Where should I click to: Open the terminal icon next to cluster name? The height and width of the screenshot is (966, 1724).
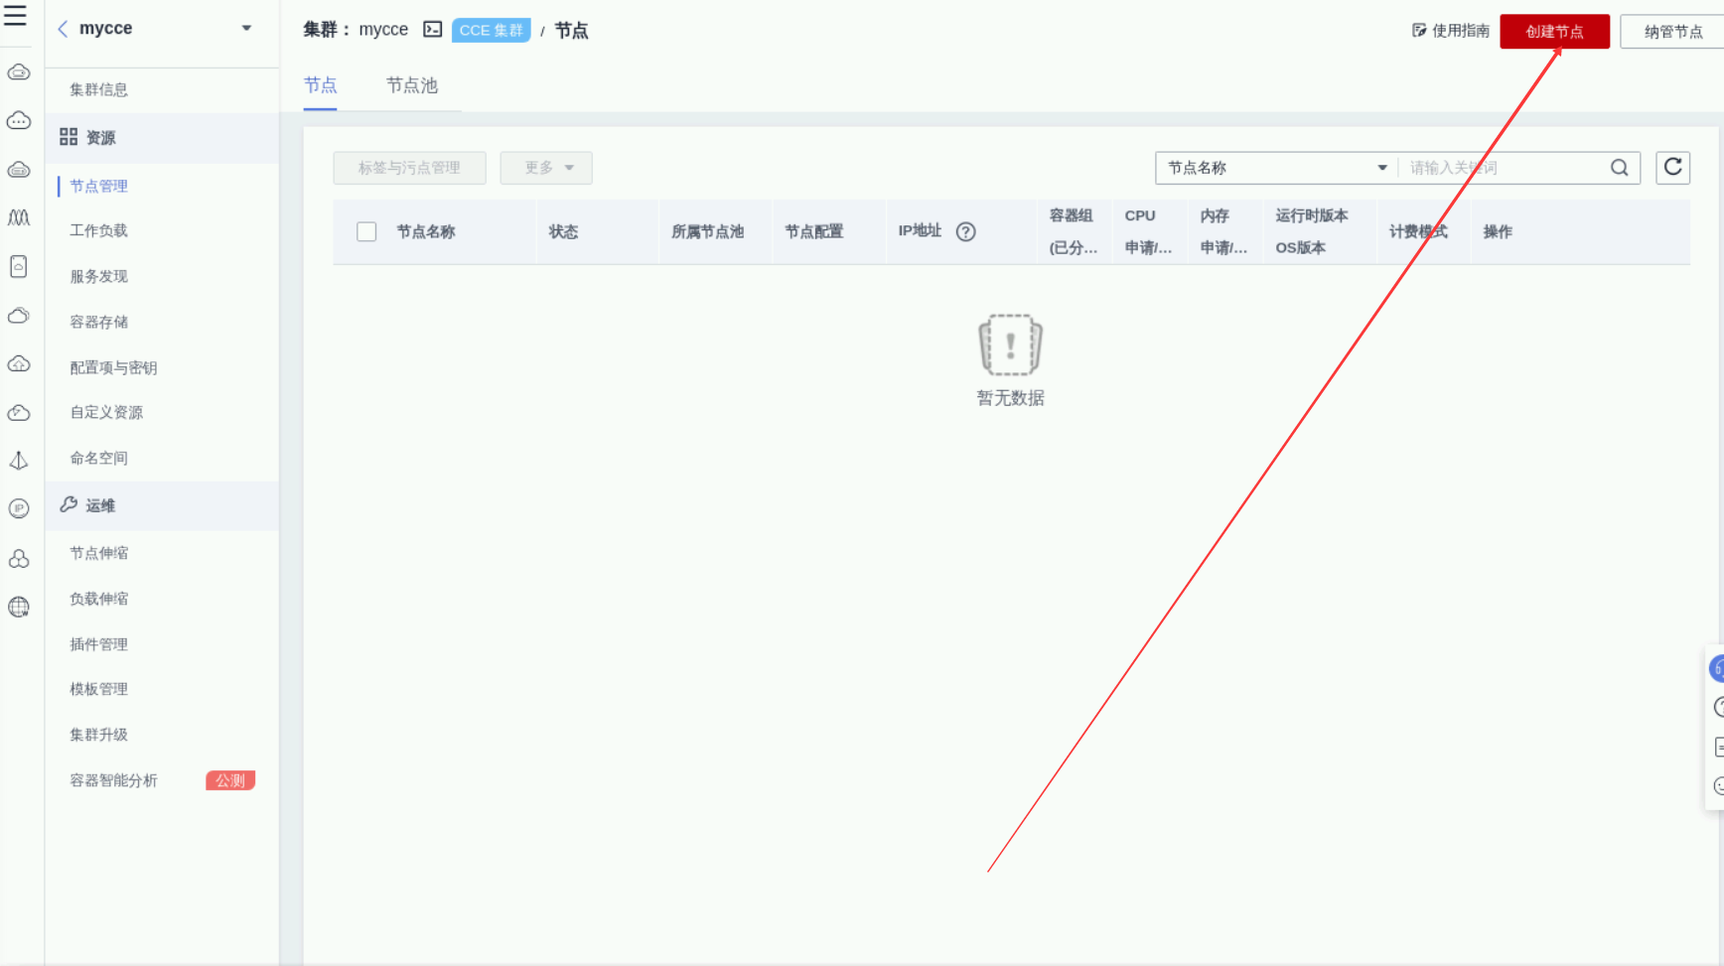point(433,30)
